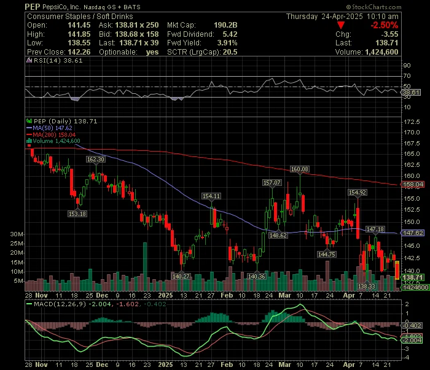Image resolution: width=430 pixels, height=370 pixels.
Task: Click the 138.33 low price label
Action: [367, 286]
